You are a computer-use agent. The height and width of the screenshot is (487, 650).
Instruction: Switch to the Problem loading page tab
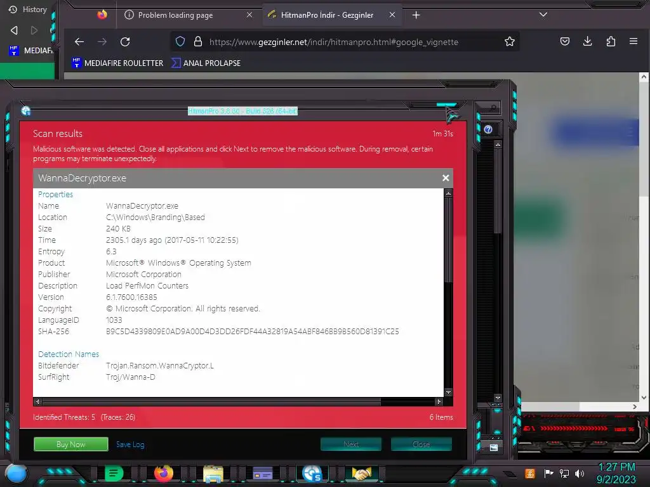click(189, 15)
